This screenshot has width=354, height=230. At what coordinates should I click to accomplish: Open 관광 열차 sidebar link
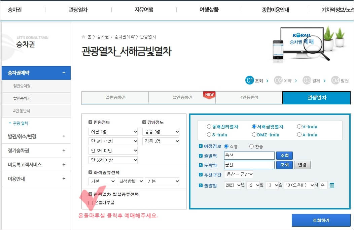pos(21,123)
